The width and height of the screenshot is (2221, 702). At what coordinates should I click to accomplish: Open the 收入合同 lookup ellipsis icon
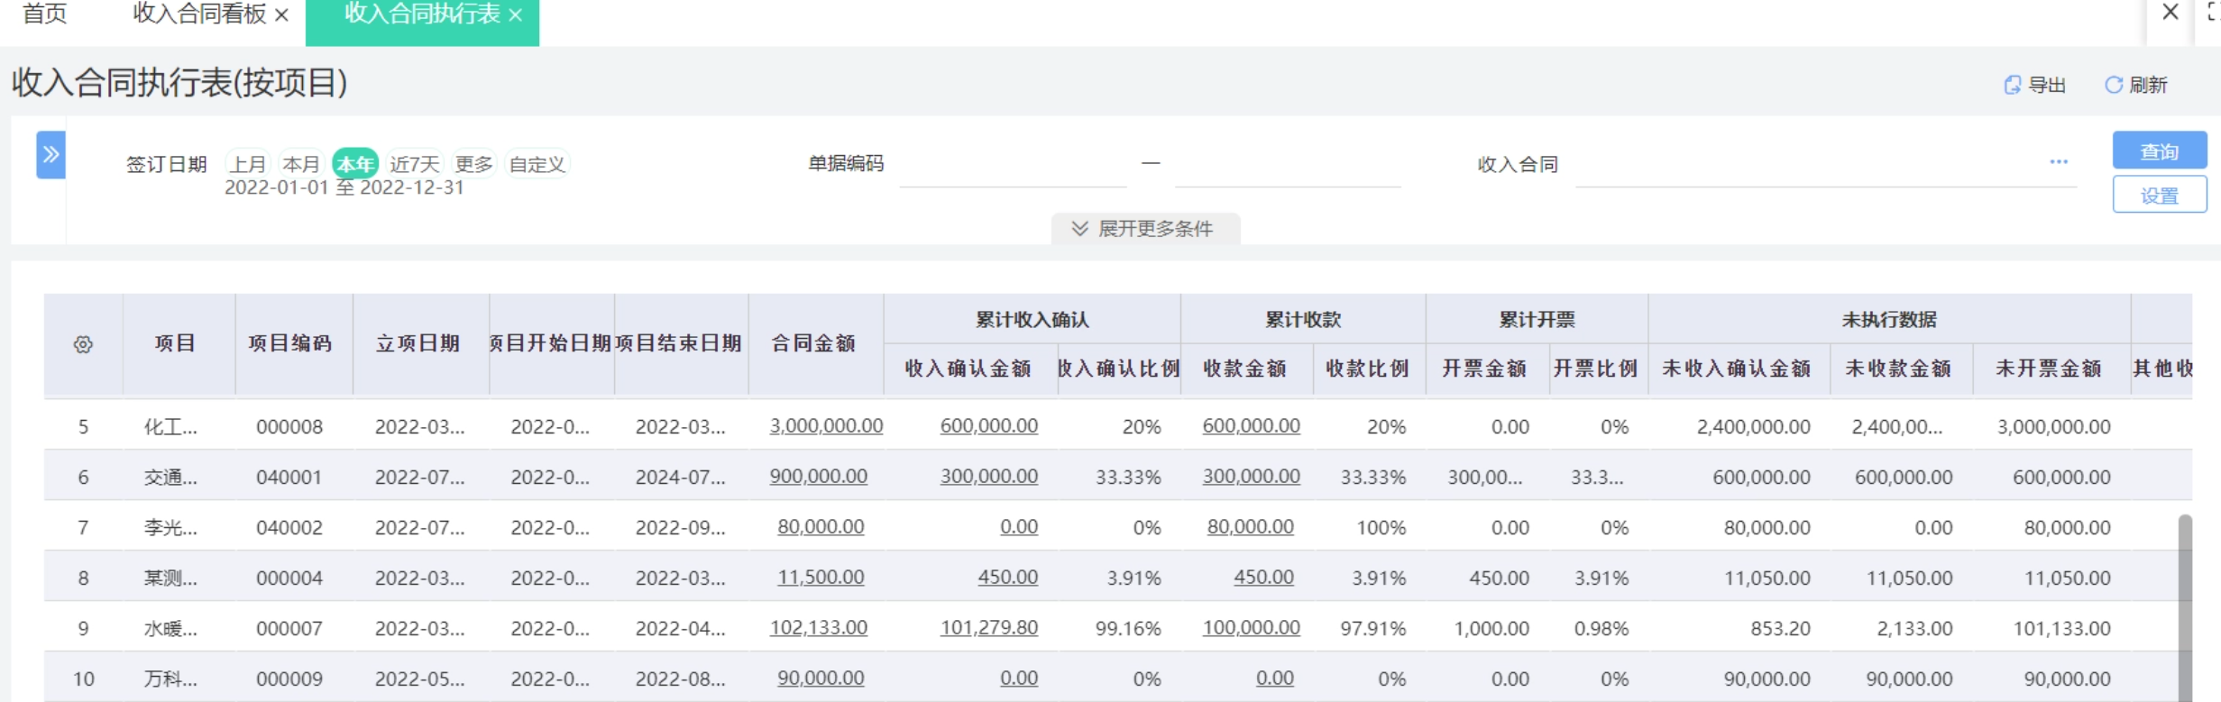coord(2058,162)
